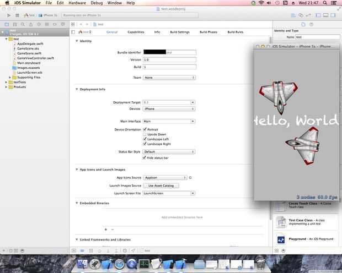Open the Debug navigator
The height and width of the screenshot is (273, 342).
click(47, 24)
